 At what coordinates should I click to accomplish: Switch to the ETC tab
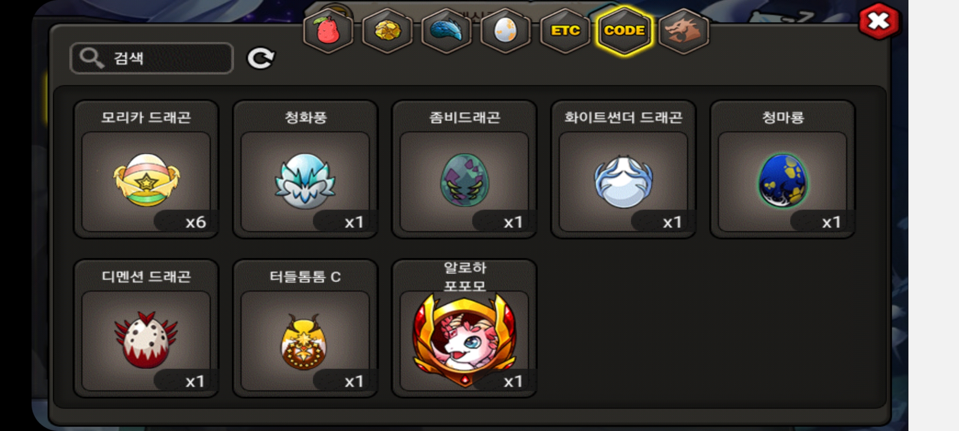tap(565, 31)
